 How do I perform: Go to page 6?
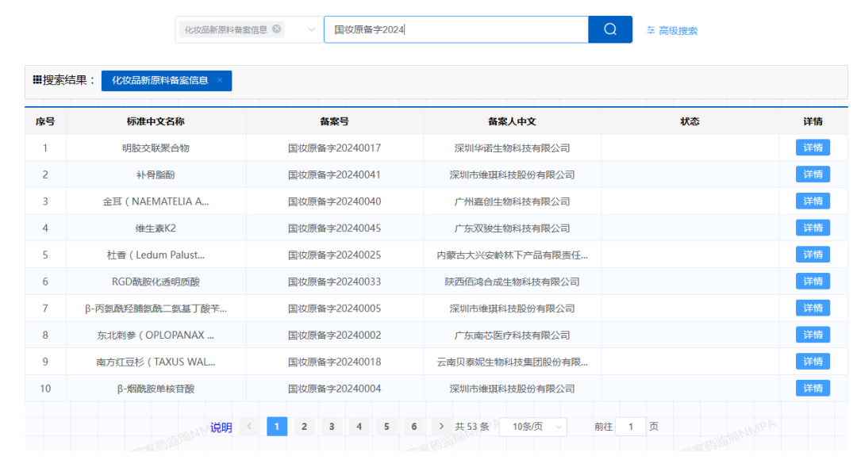(413, 427)
